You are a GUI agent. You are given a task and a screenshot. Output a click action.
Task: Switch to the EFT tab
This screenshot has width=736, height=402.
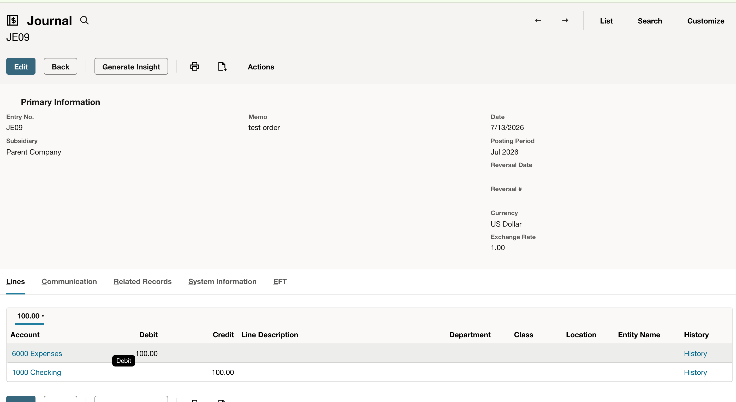(x=280, y=281)
